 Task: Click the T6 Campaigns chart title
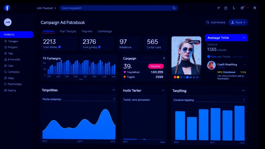[51, 58]
